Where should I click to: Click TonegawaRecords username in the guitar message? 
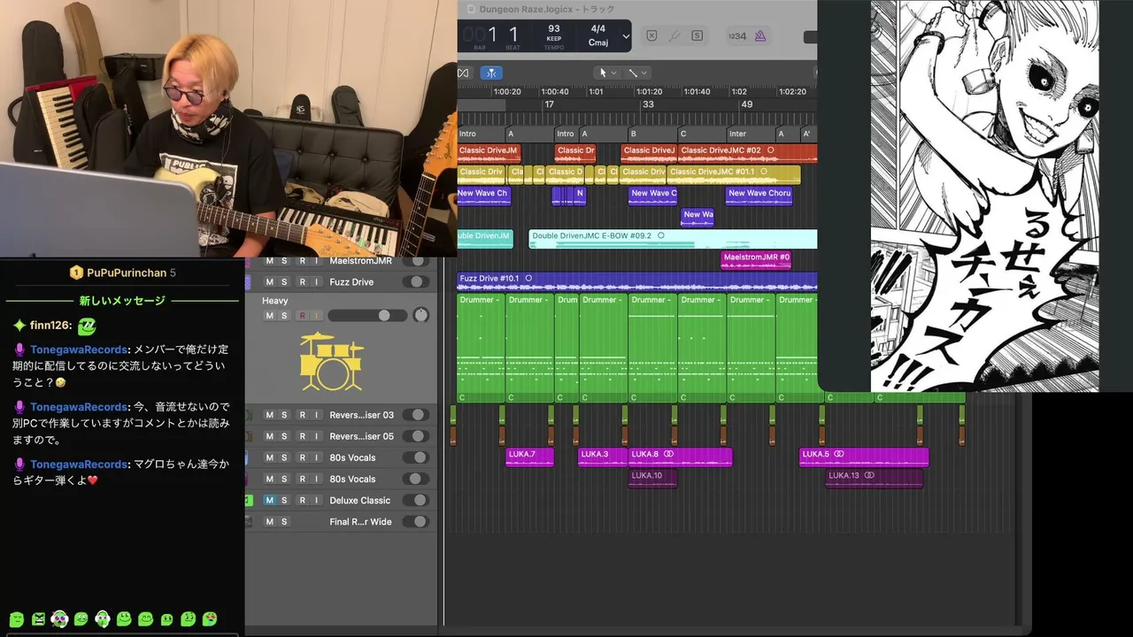coord(79,464)
